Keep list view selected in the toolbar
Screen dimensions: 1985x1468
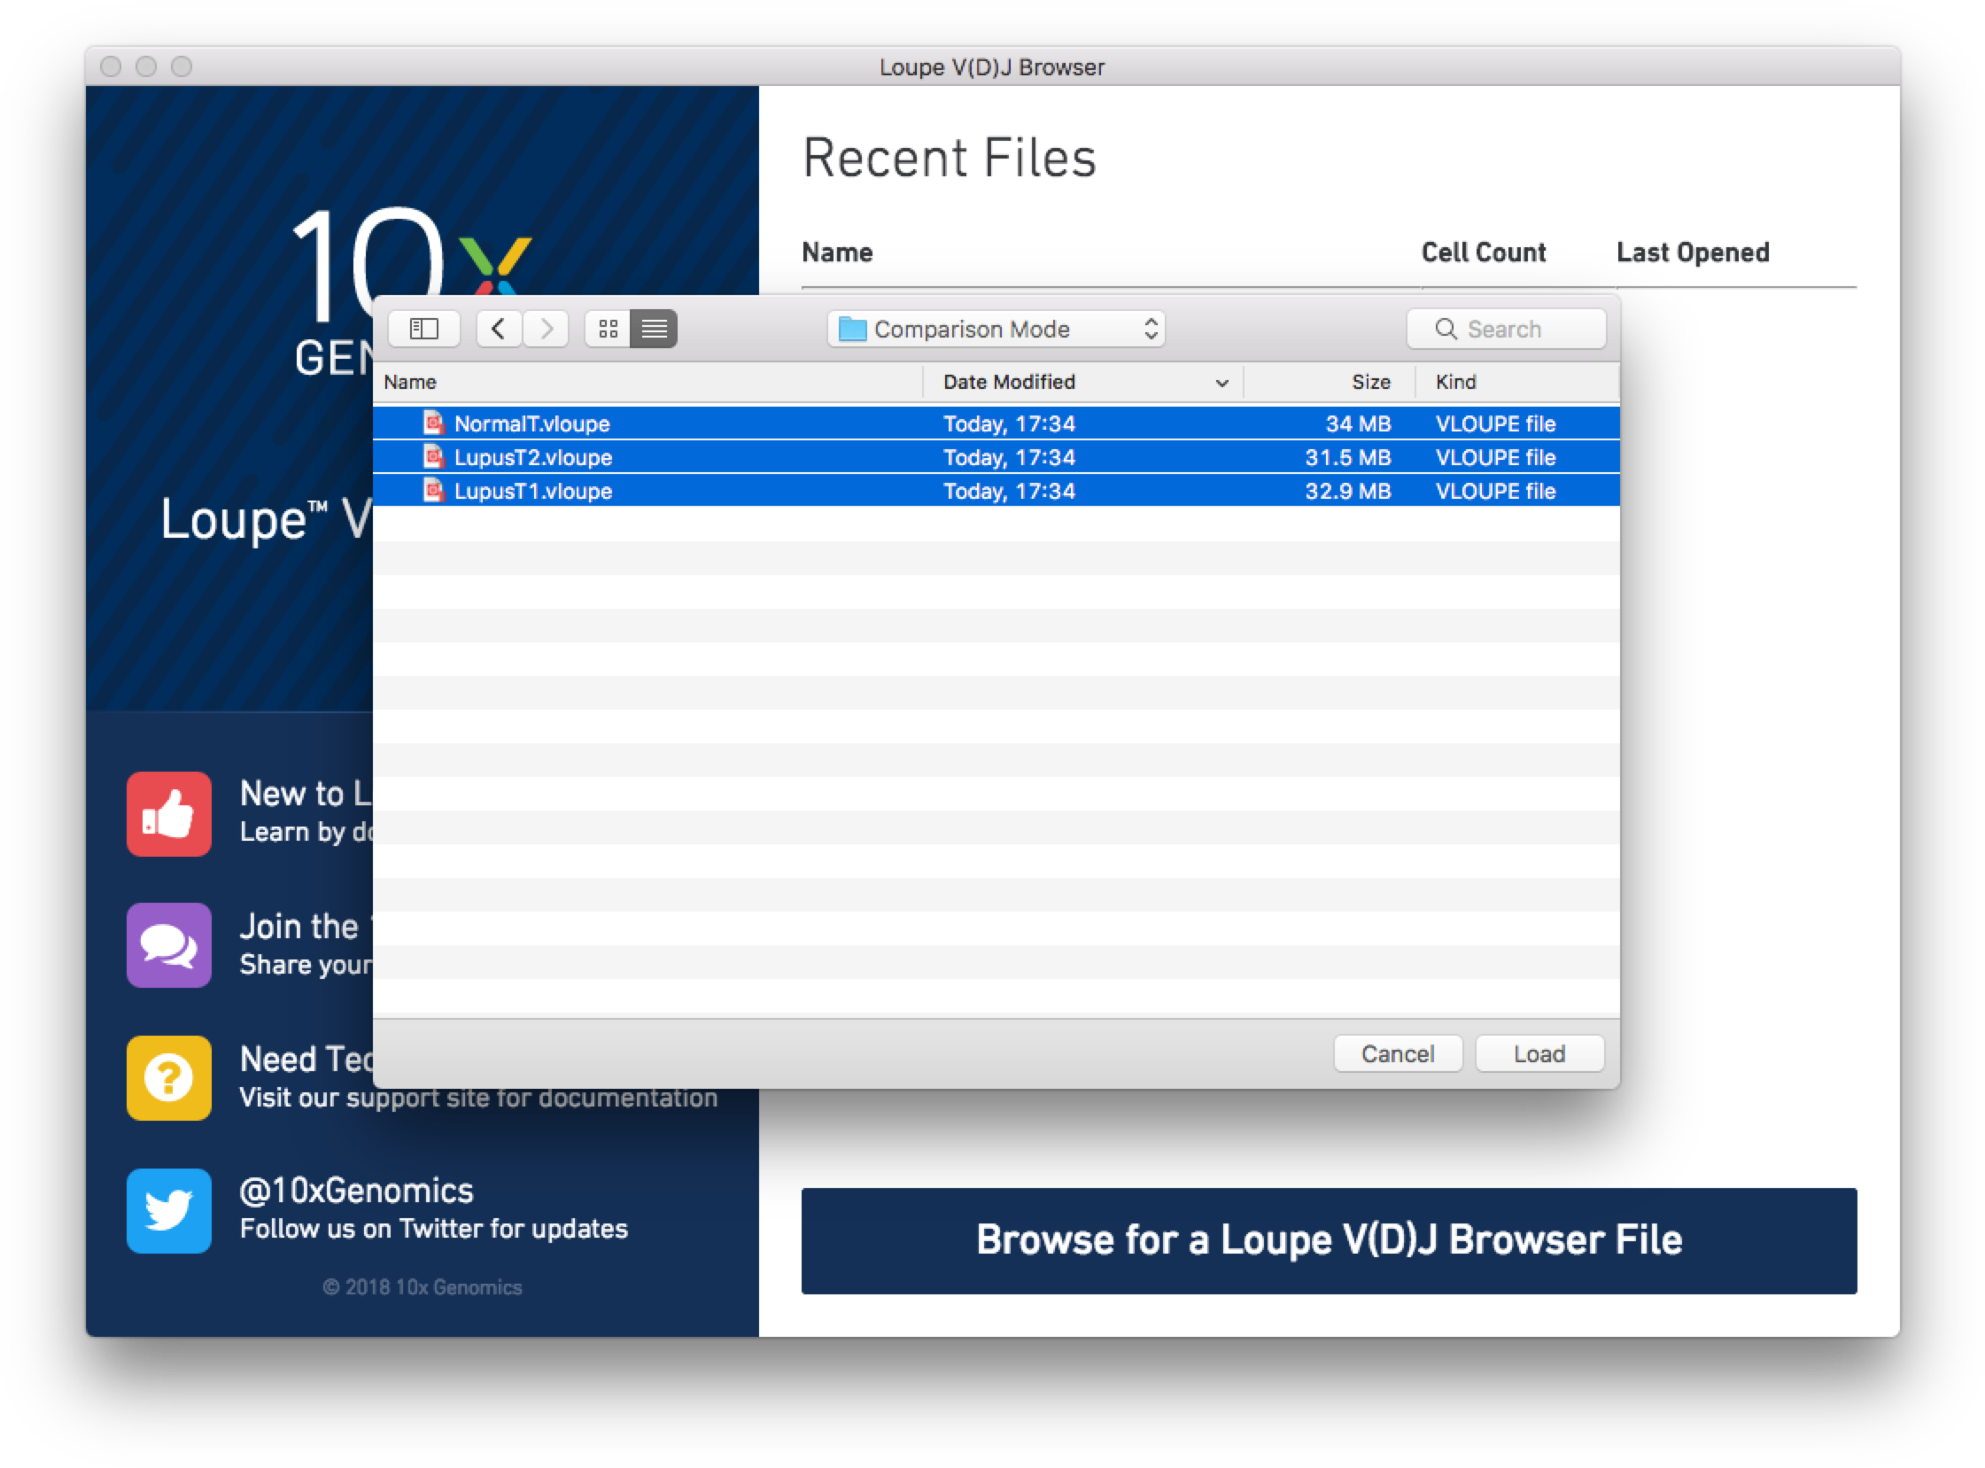(655, 328)
